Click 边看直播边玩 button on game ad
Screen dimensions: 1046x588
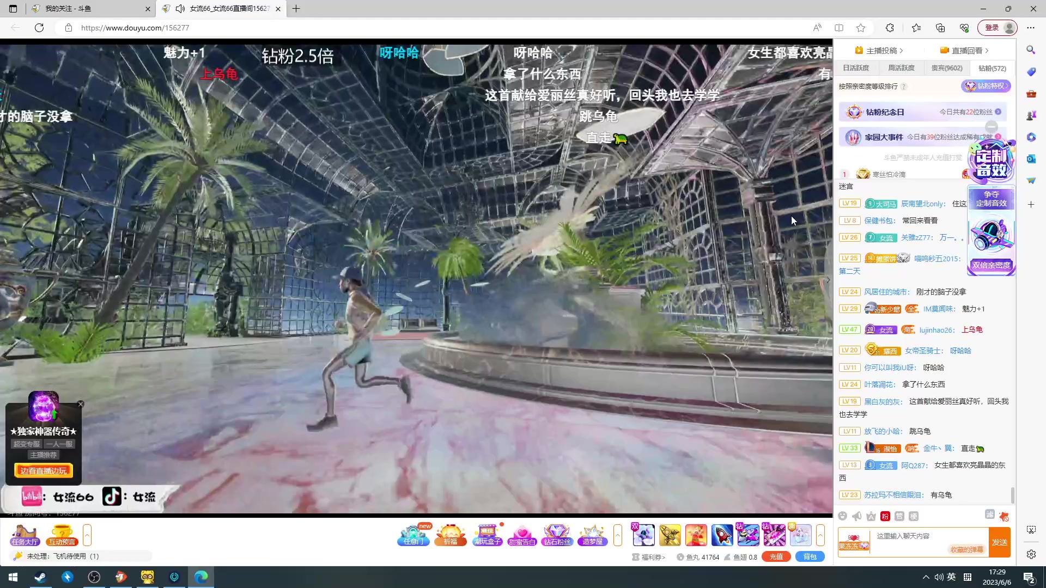pos(44,471)
